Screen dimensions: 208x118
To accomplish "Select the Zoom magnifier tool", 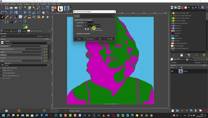I will (25, 22).
